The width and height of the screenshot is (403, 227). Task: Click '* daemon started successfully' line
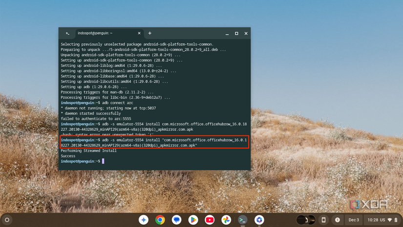(x=91, y=113)
